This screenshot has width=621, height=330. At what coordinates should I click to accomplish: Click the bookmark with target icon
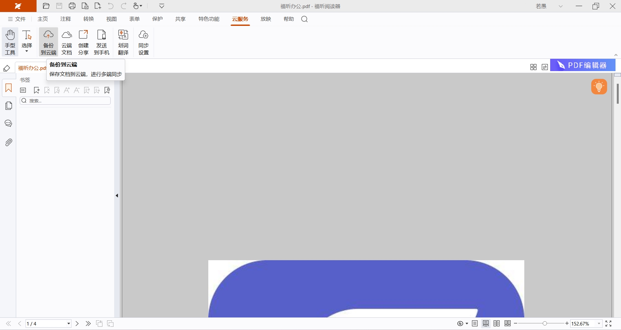click(107, 90)
